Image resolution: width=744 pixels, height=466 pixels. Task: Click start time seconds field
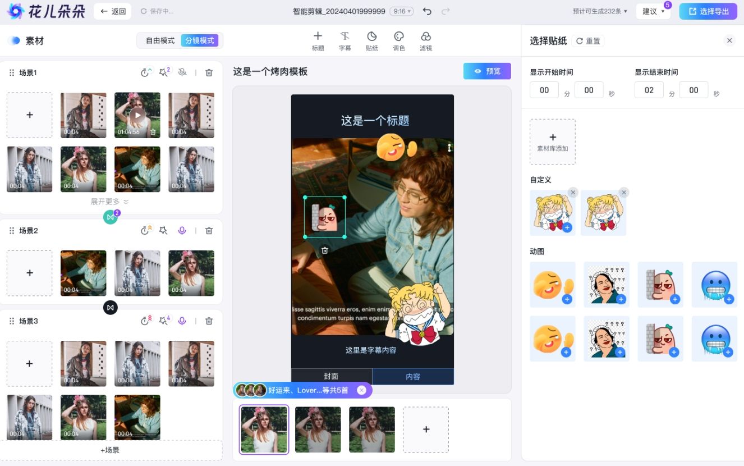coord(589,90)
